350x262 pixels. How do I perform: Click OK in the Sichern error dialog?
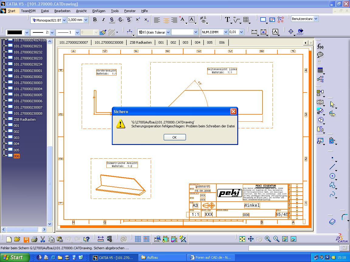175,137
